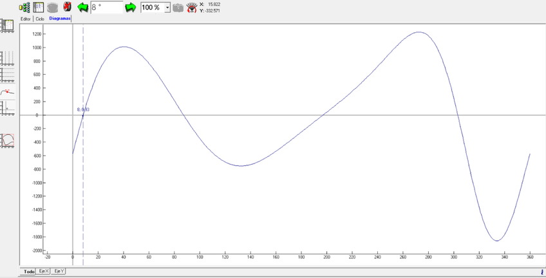Click the data table icon in toolbar
The height and width of the screenshot is (278, 546).
(x=39, y=7)
